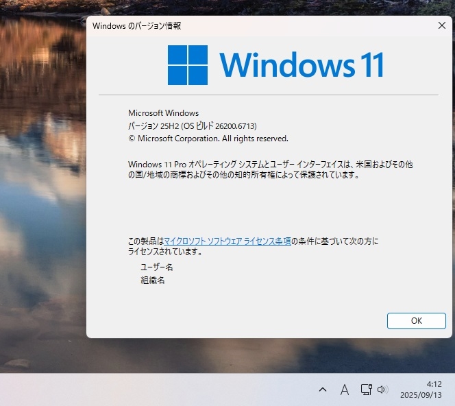The height and width of the screenshot is (406, 455).
Task: Show hidden icons in the system tray
Action: pyautogui.click(x=323, y=390)
